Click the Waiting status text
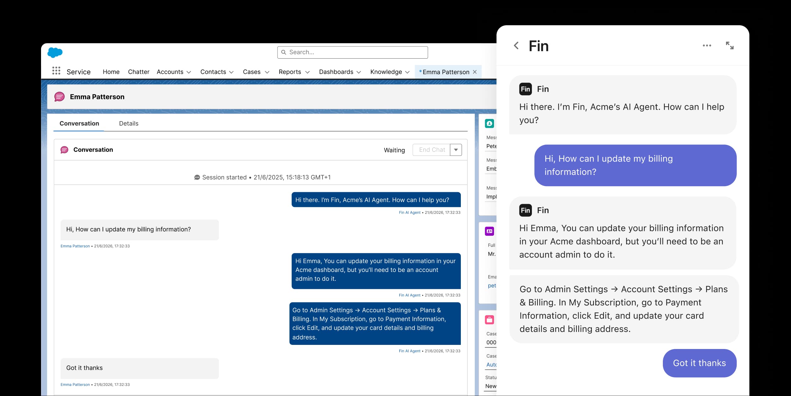 [x=394, y=150]
